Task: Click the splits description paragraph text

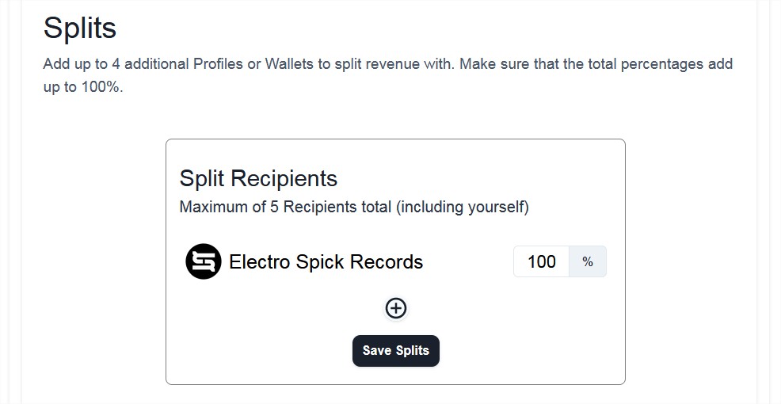Action: coord(388,75)
